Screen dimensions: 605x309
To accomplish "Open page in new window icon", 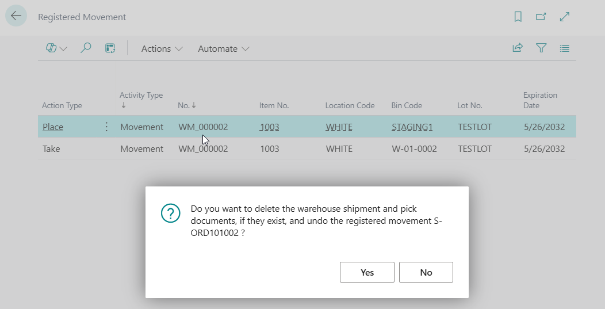I will [541, 17].
